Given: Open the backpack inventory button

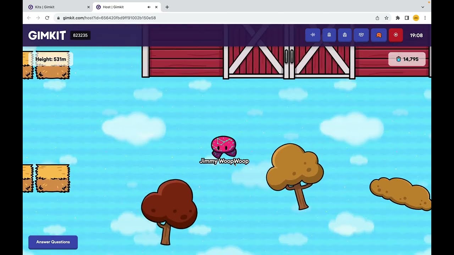Looking at the screenshot, I should coord(345,35).
